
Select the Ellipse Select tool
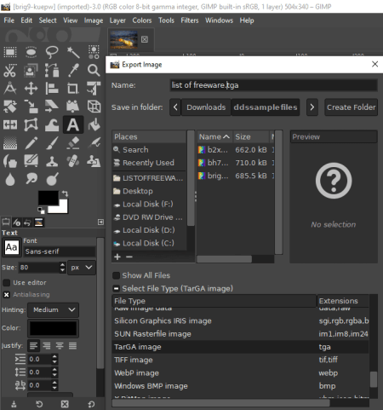[x=31, y=52]
